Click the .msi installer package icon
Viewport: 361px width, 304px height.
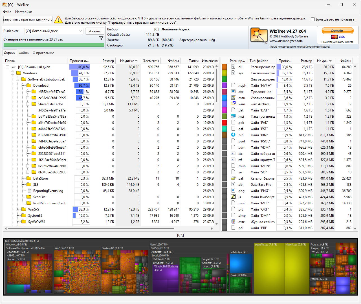pos(233,116)
